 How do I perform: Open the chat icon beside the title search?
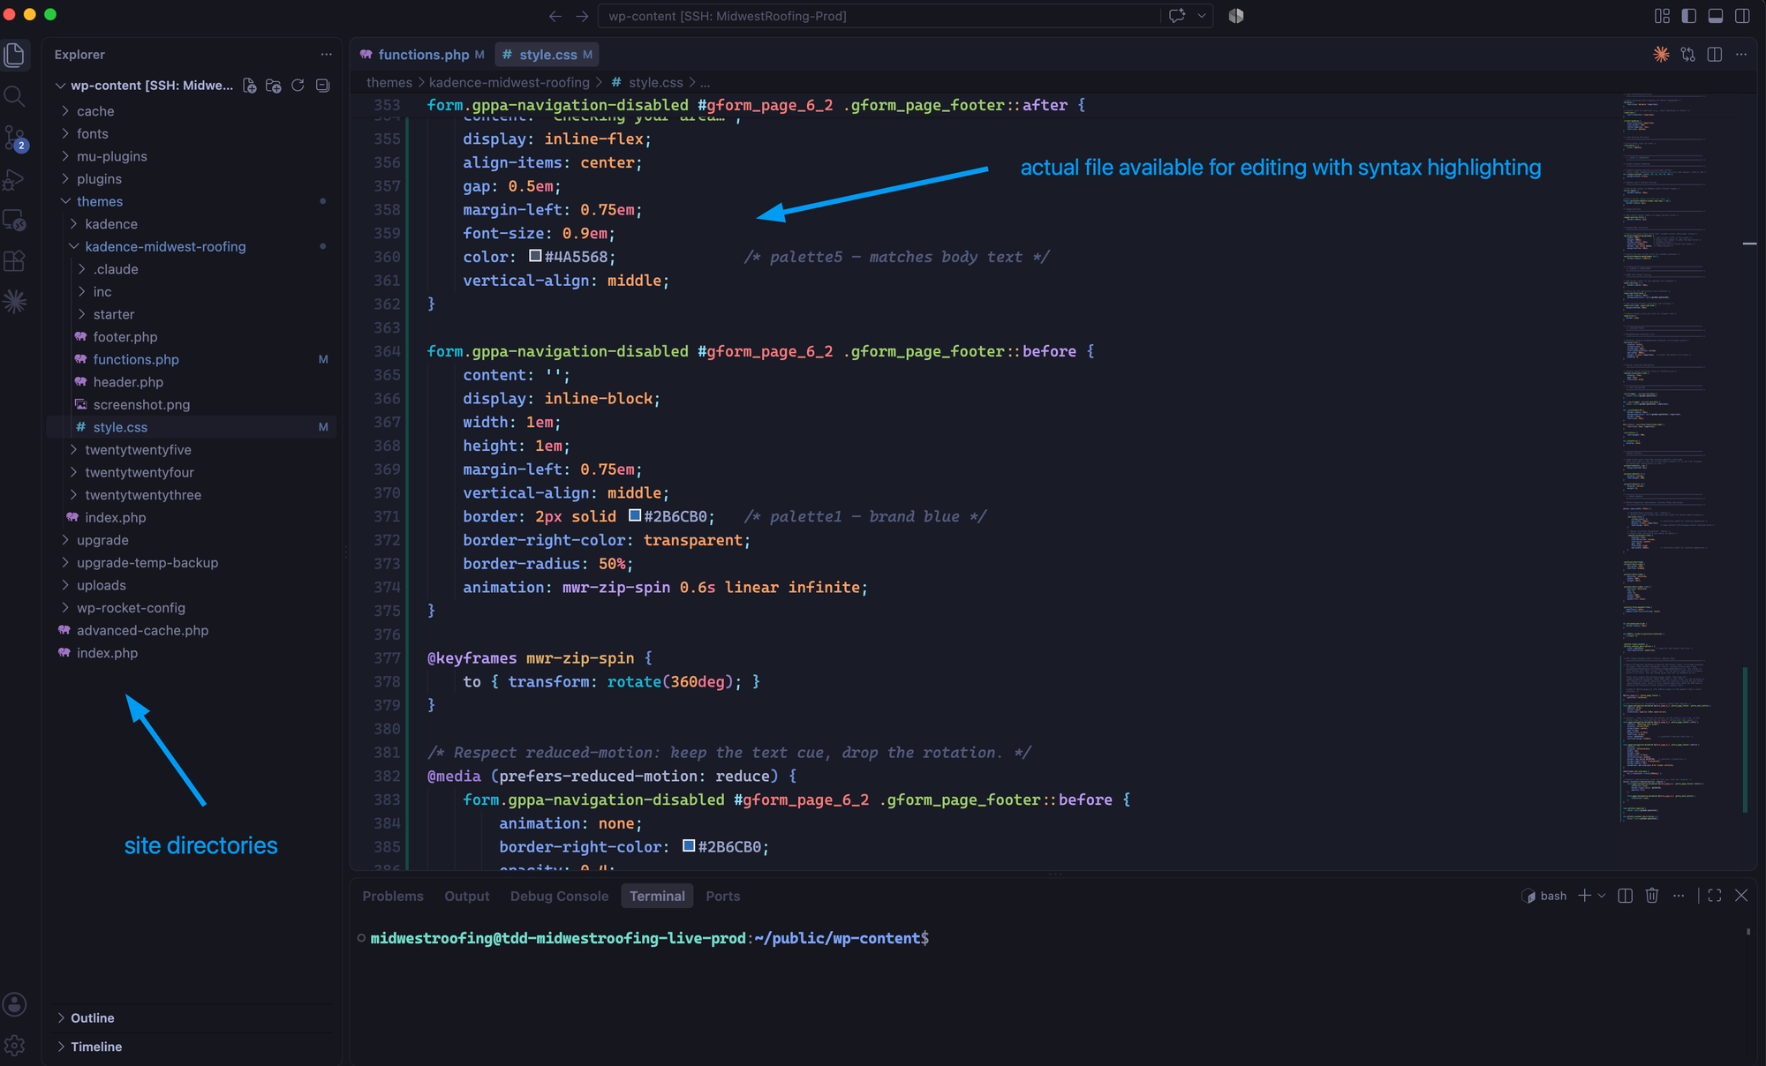coord(1177,16)
